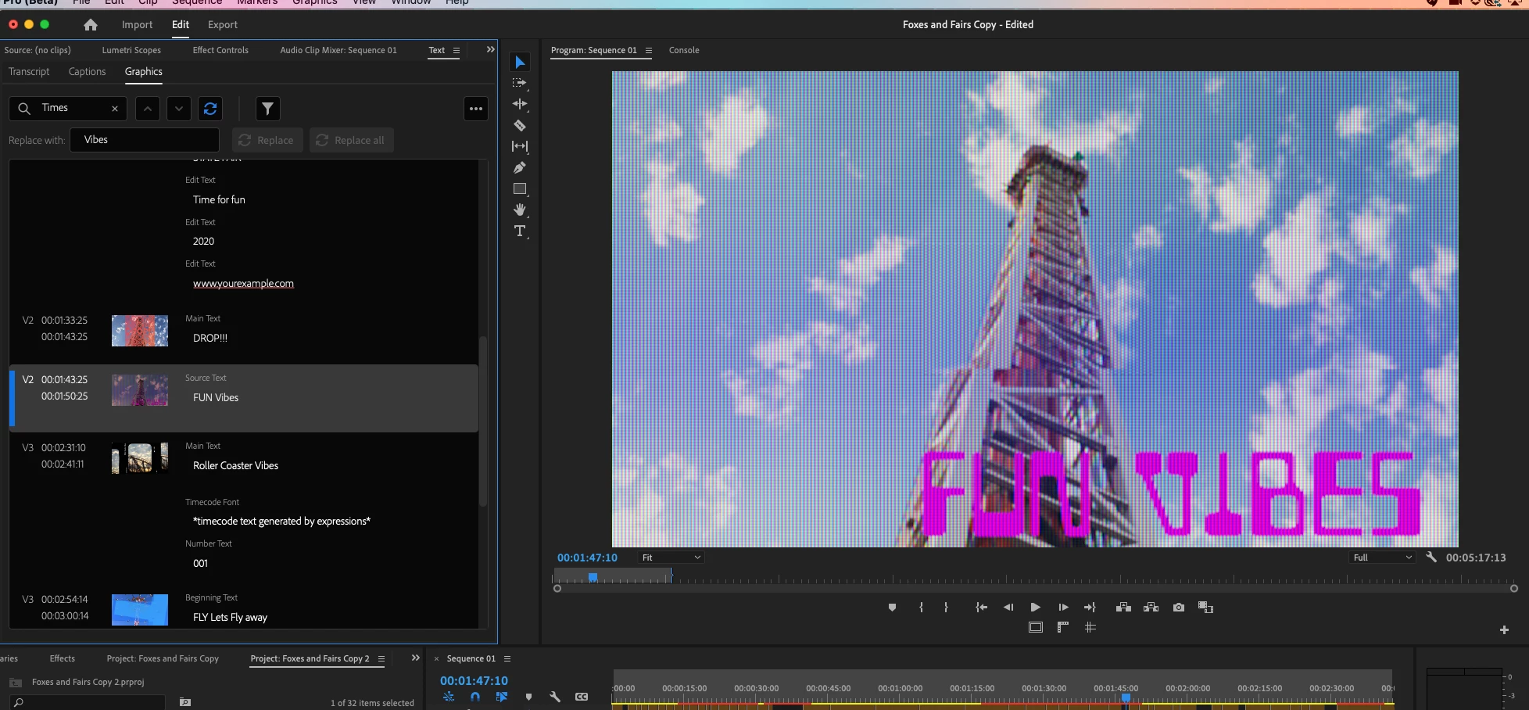Screen dimensions: 1529x710
Task: Open the Transcript tab
Action: tap(29, 71)
